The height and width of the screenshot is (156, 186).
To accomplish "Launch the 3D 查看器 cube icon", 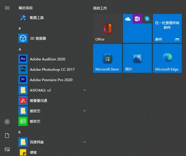I will (x=23, y=38).
